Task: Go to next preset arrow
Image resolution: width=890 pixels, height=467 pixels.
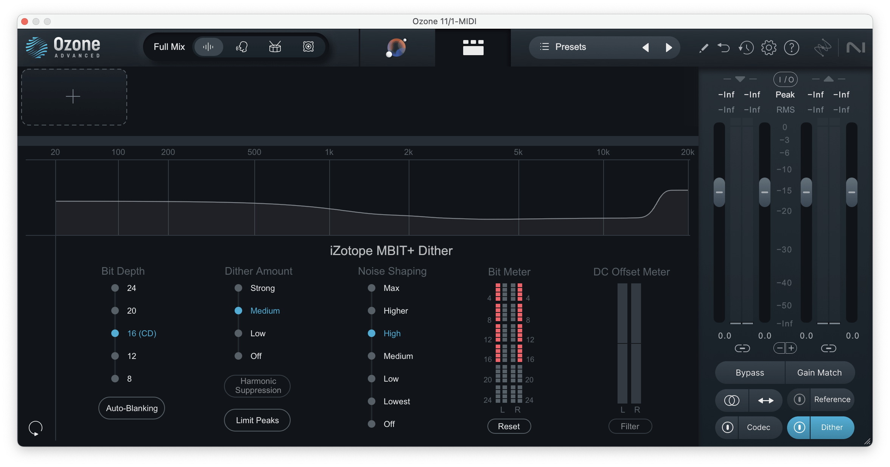Action: (x=669, y=47)
